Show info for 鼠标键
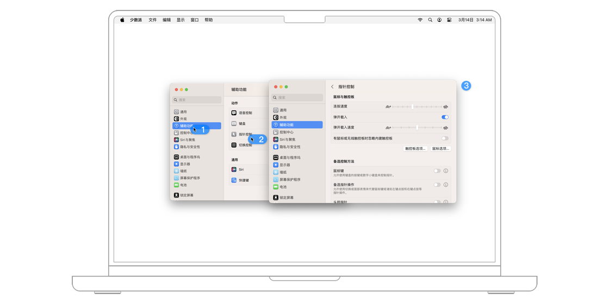Viewport: 609px width, 304px height. click(446, 170)
